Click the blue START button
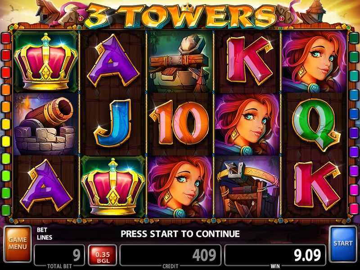This screenshot has height=270, width=360. (343, 244)
